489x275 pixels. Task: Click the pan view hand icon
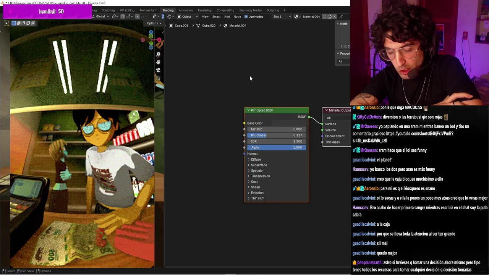158,62
